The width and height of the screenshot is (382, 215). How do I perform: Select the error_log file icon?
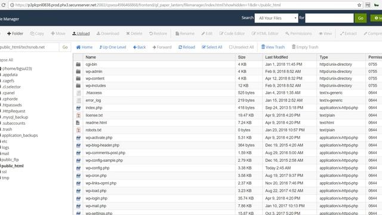pos(78,100)
